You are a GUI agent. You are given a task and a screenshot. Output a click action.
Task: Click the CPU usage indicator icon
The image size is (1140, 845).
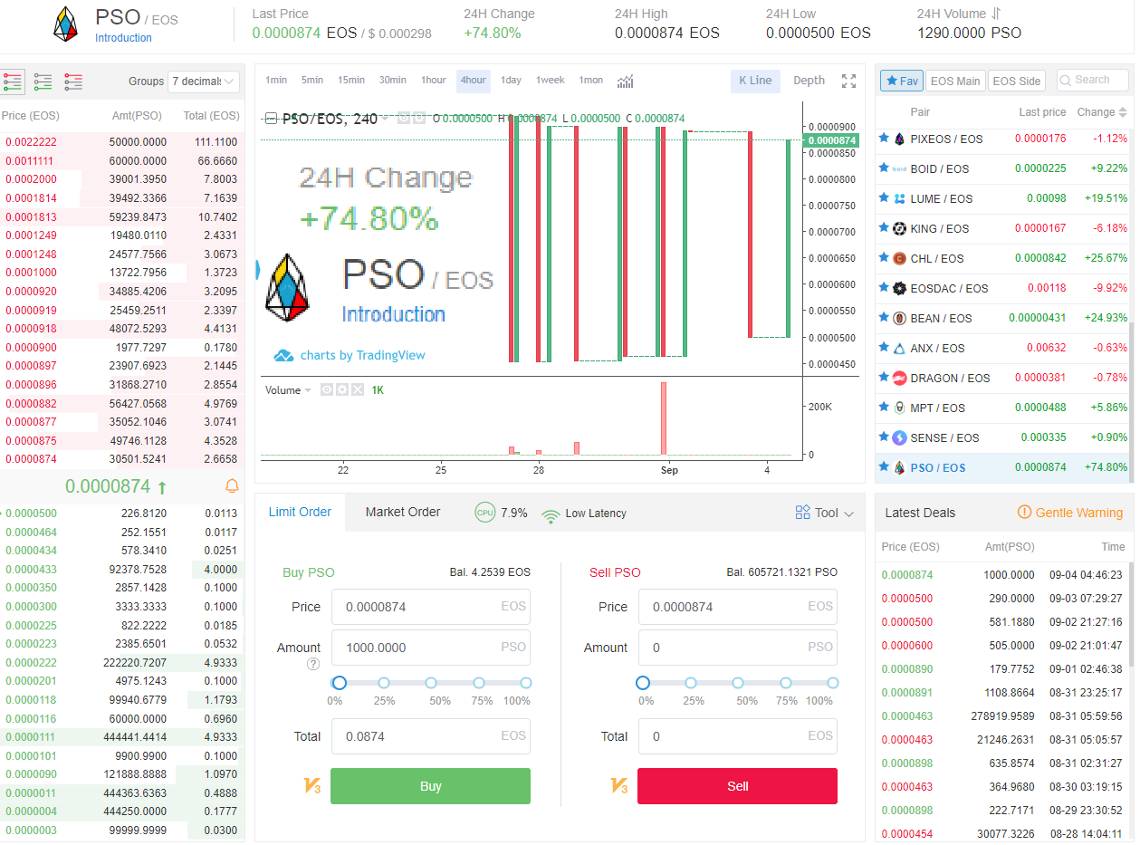(485, 513)
